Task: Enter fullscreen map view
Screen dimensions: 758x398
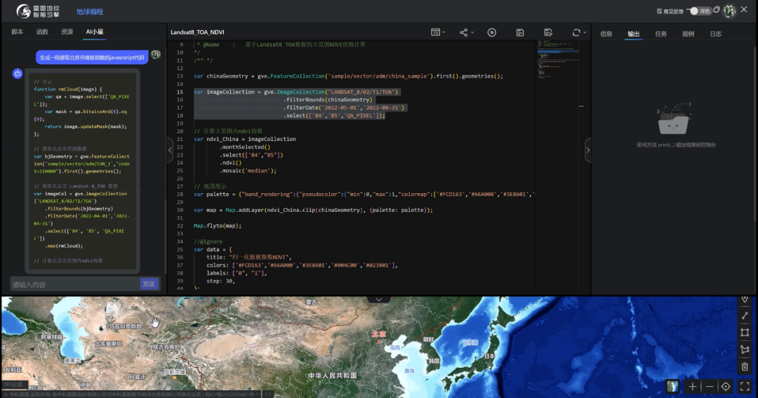Action: (x=745, y=386)
